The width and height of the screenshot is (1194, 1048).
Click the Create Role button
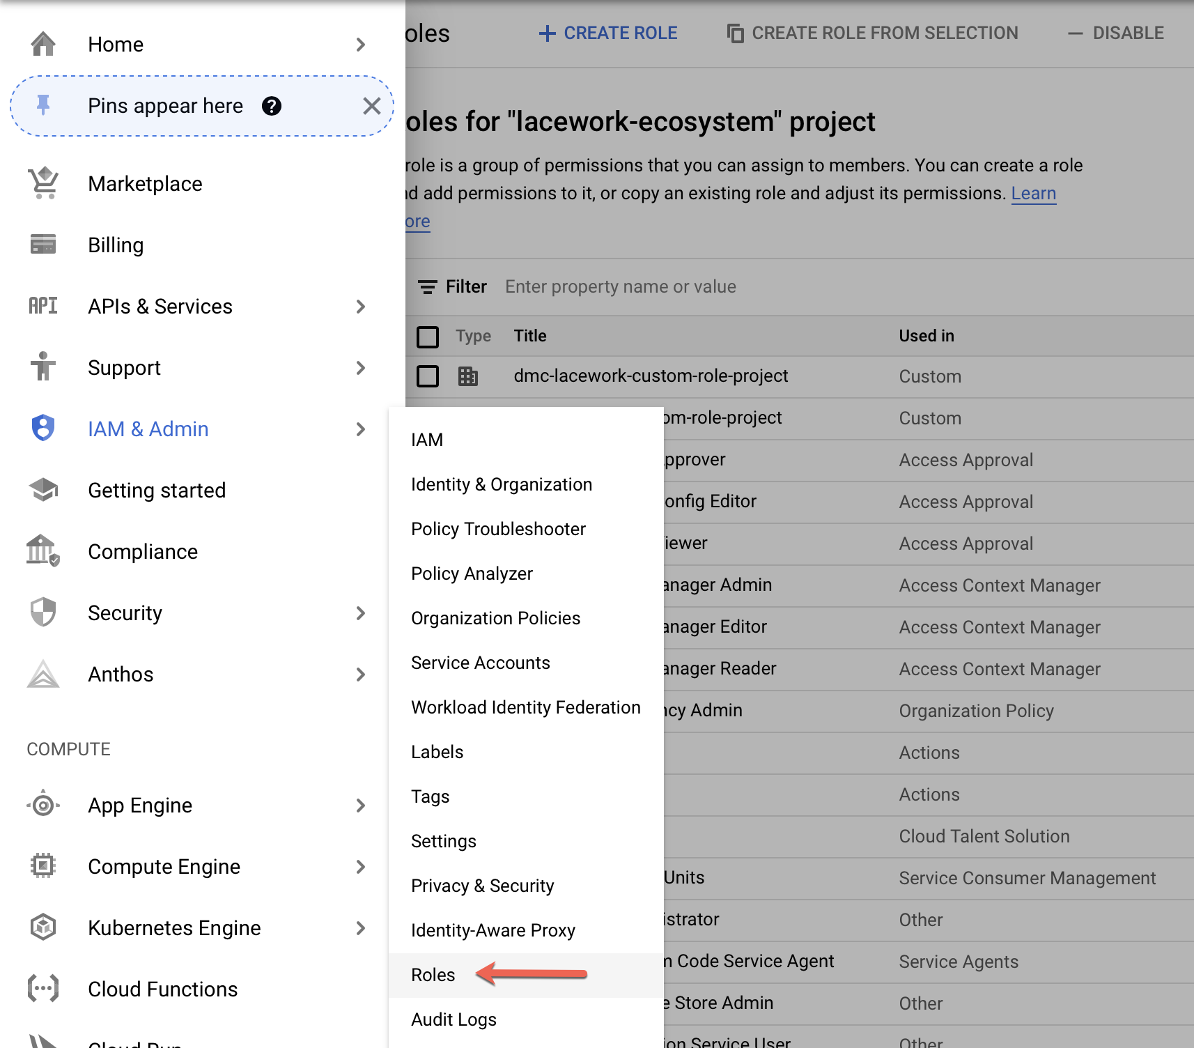[x=608, y=33]
